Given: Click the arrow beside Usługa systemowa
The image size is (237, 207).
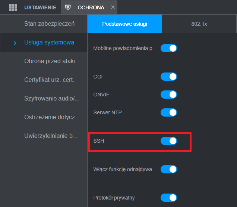Looking at the screenshot, I should (x=15, y=43).
